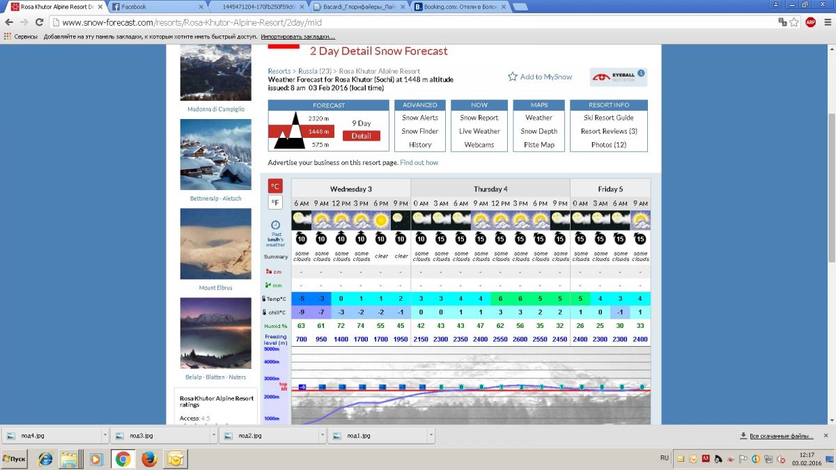The height and width of the screenshot is (470, 836).
Task: Open Windows Explorer from the taskbar
Action: pos(70,460)
